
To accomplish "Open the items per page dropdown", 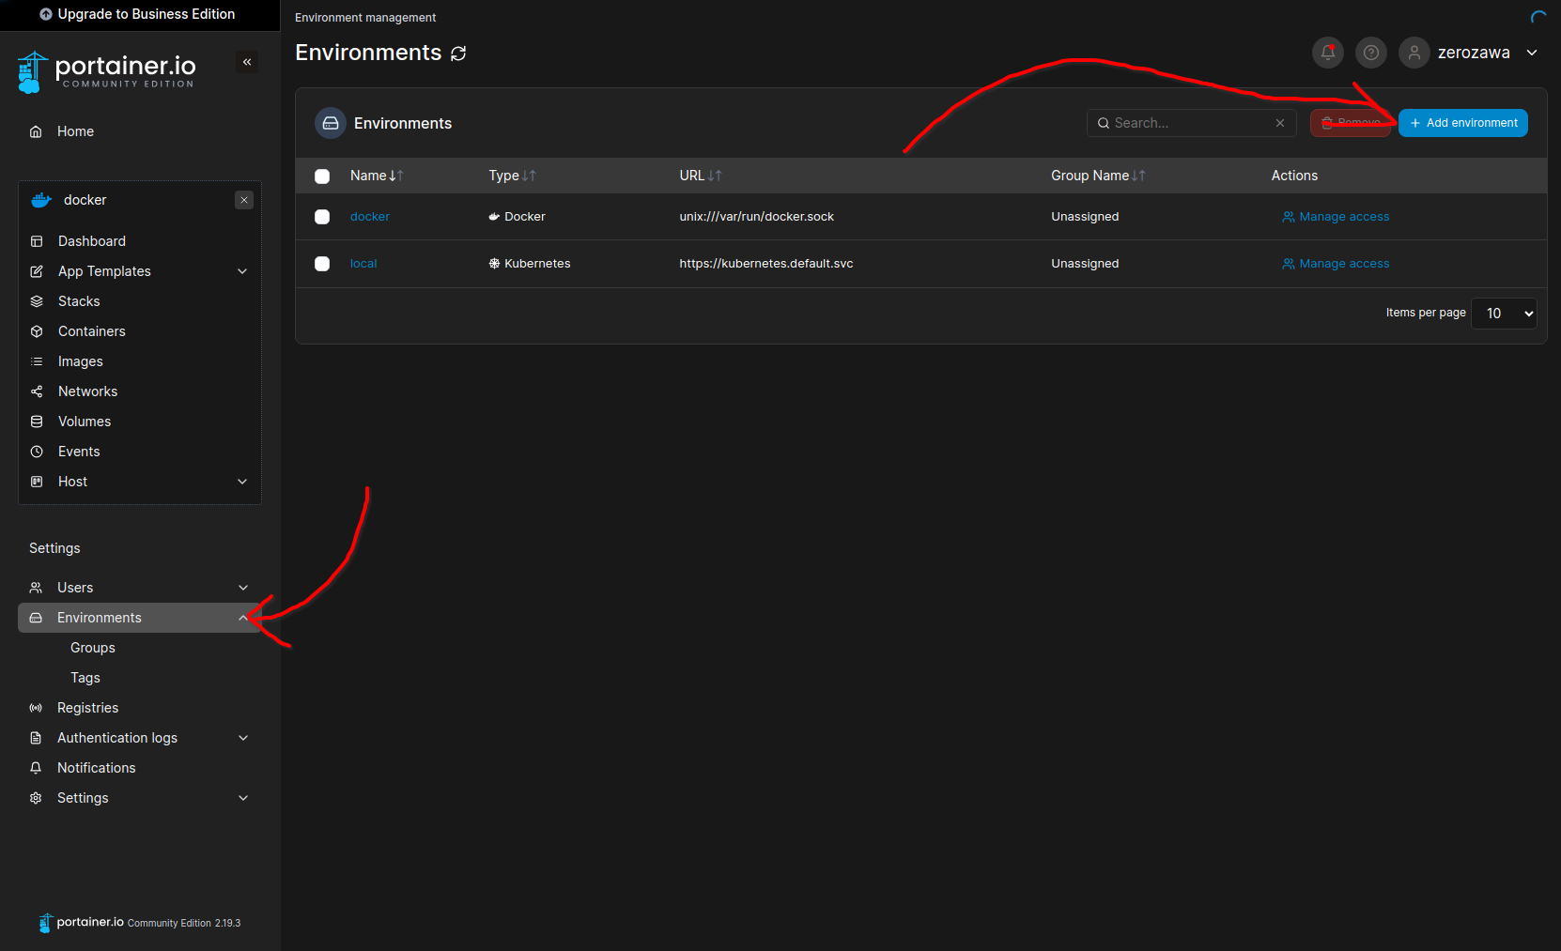I will [x=1504, y=314].
